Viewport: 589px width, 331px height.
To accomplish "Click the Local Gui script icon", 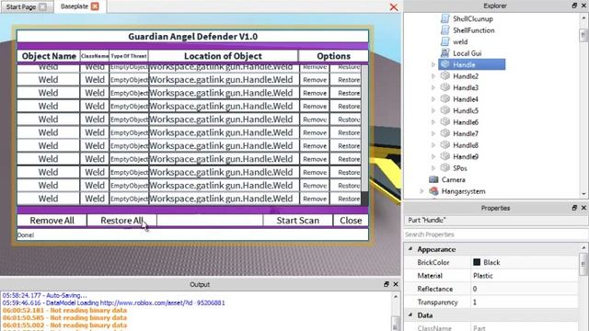I will pyautogui.click(x=445, y=53).
